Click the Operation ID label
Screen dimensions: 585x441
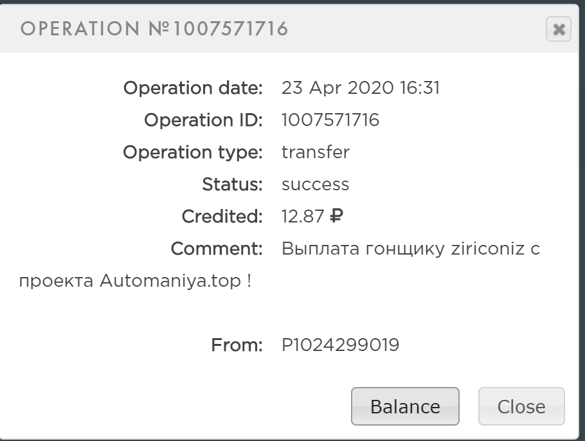click(x=203, y=120)
